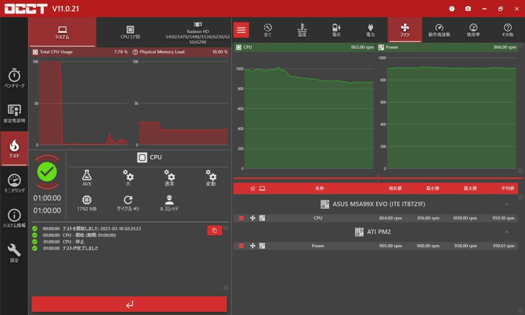Click the red return arrow button
The image size is (525, 315).
click(129, 304)
